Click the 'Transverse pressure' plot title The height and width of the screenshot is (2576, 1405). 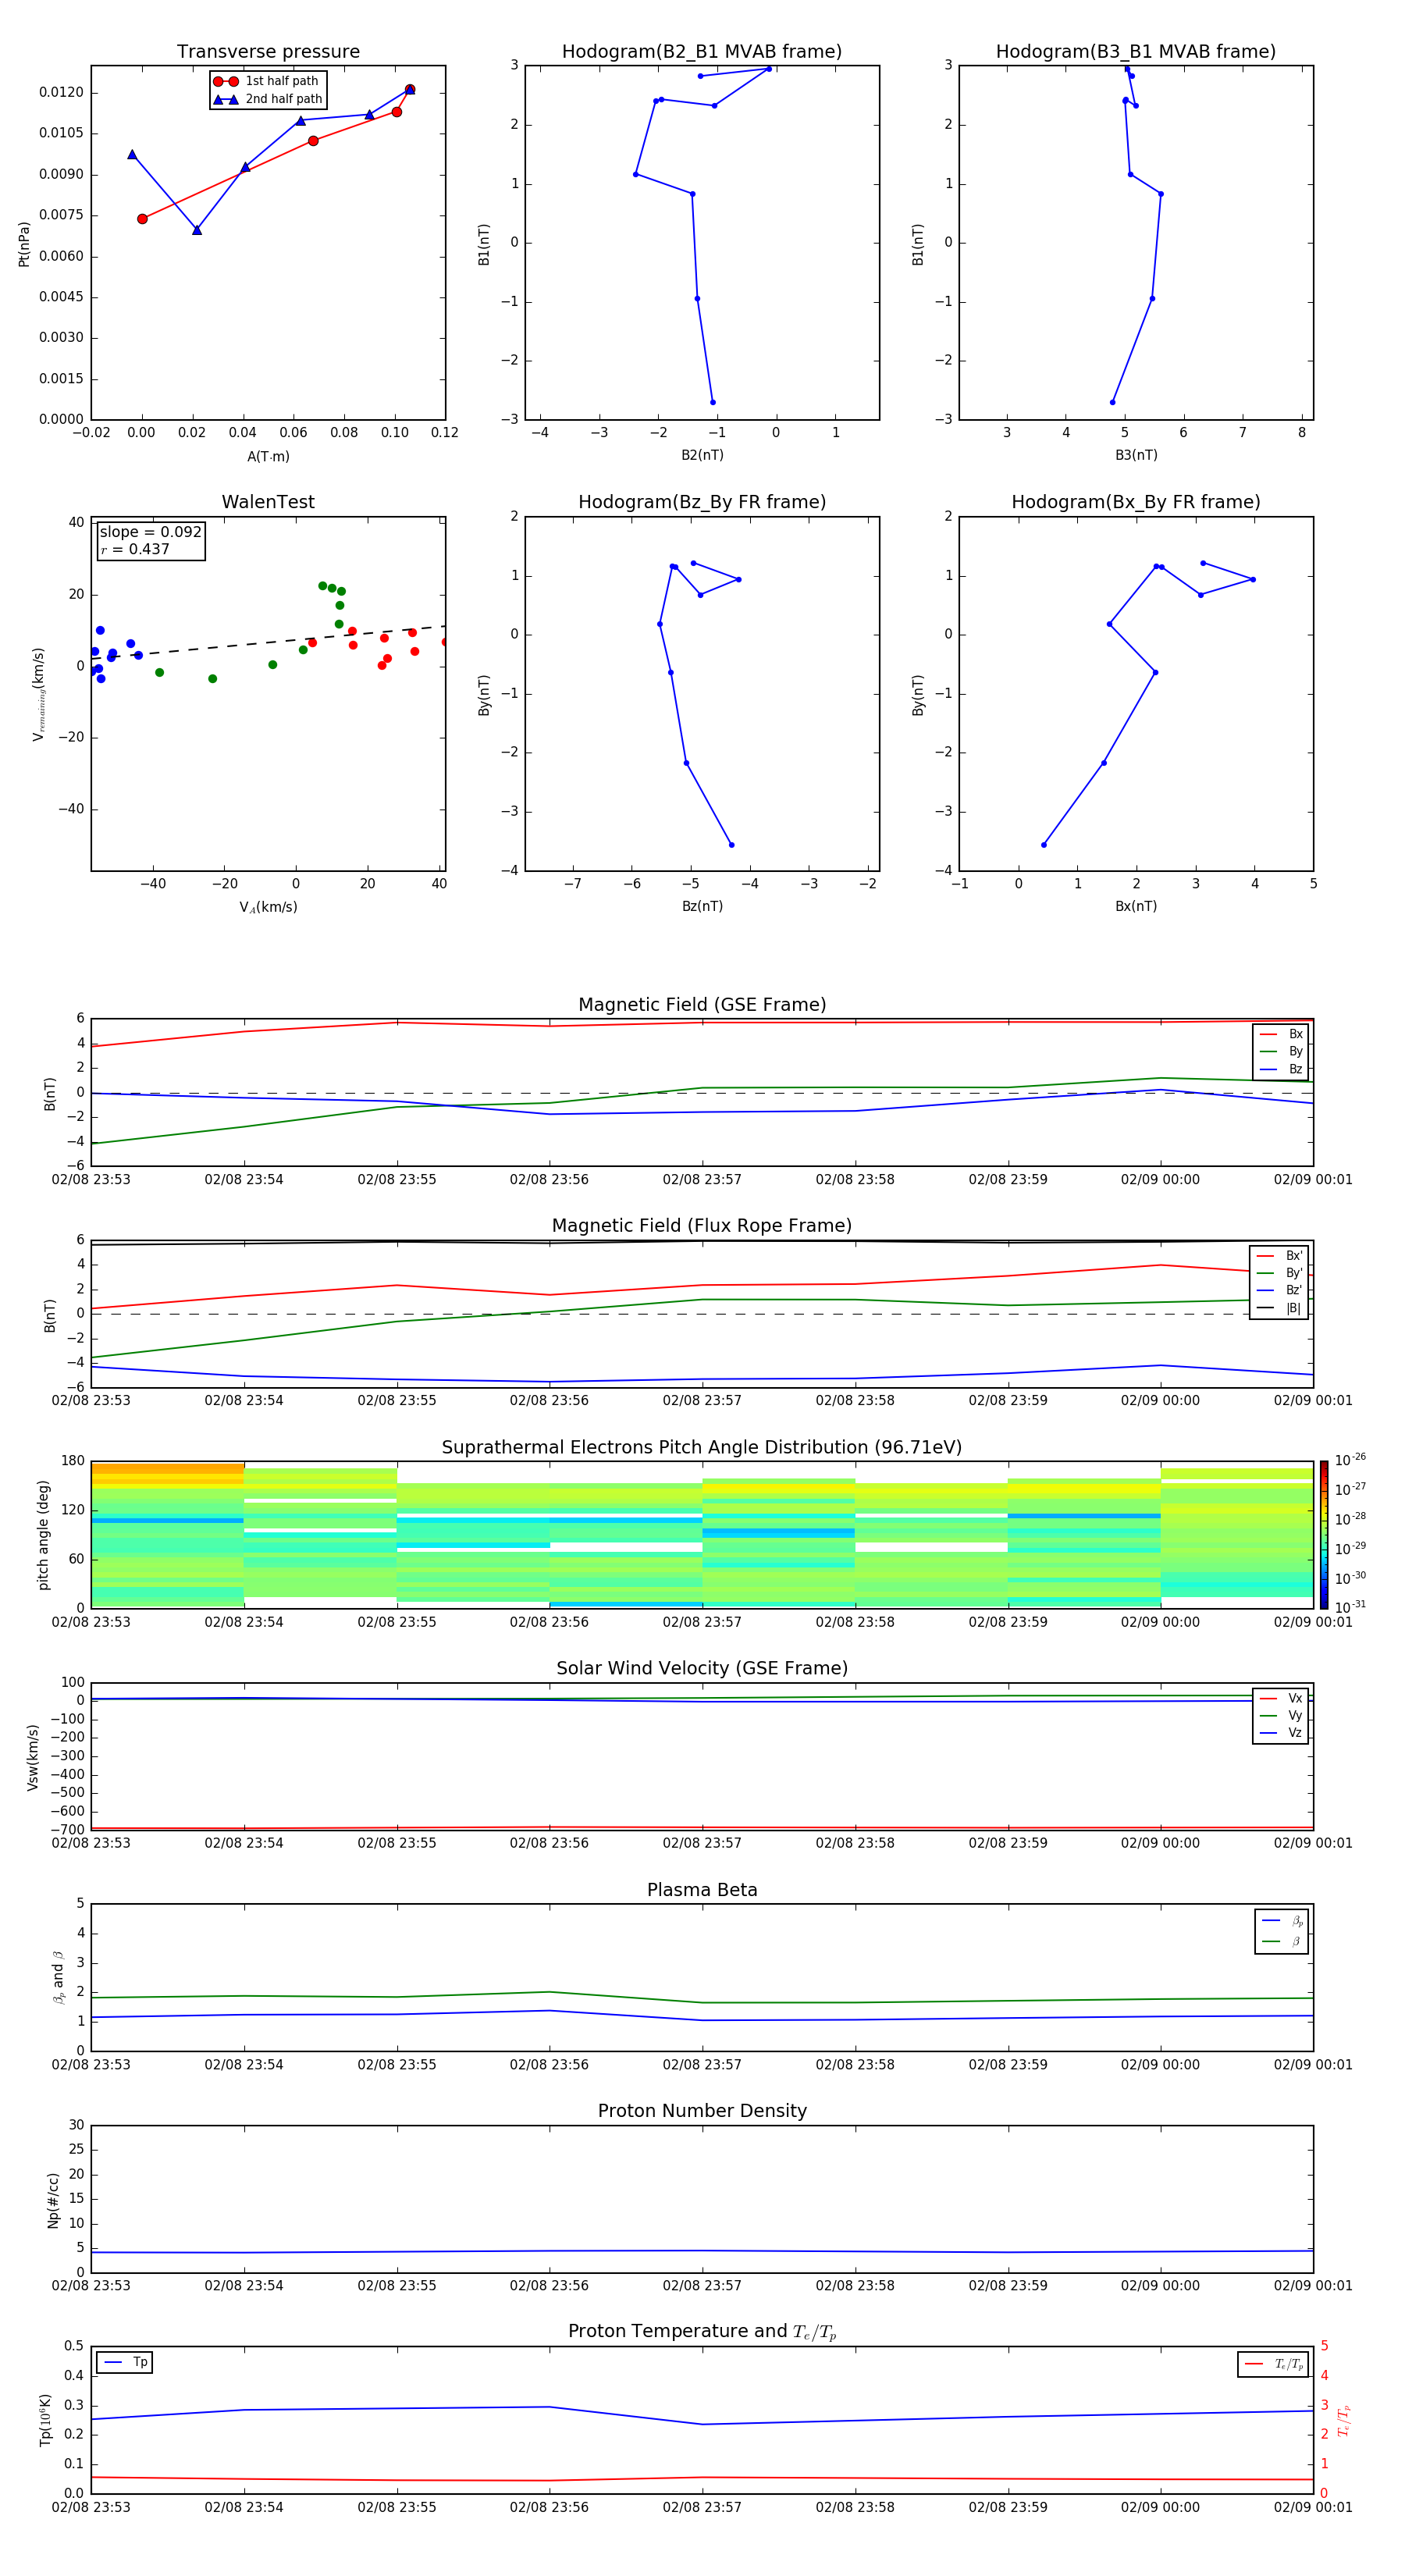click(268, 52)
